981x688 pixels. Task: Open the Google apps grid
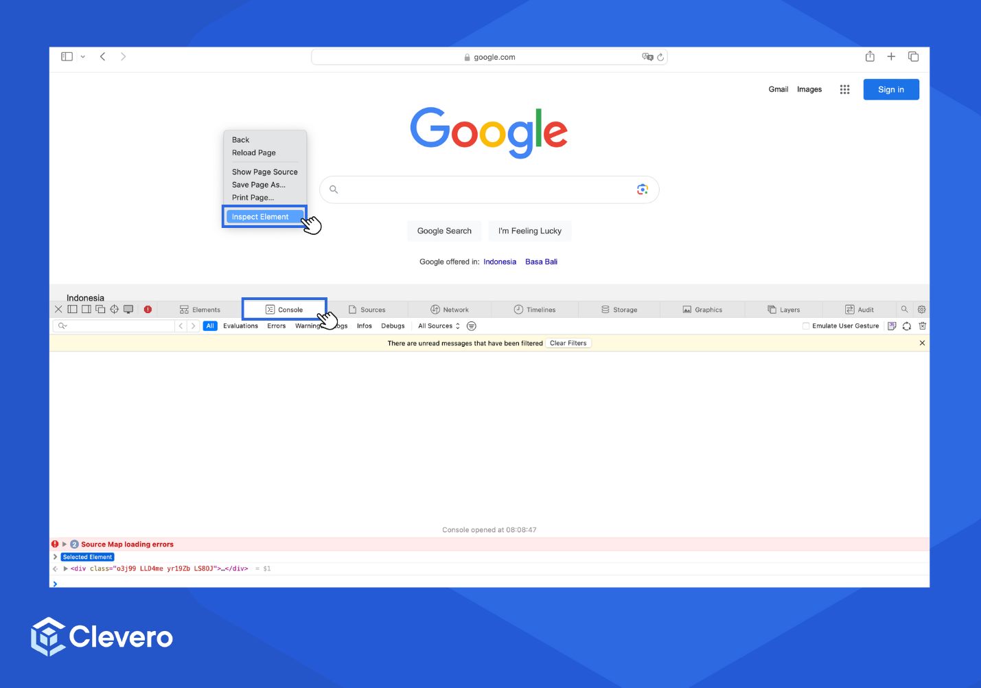point(844,89)
